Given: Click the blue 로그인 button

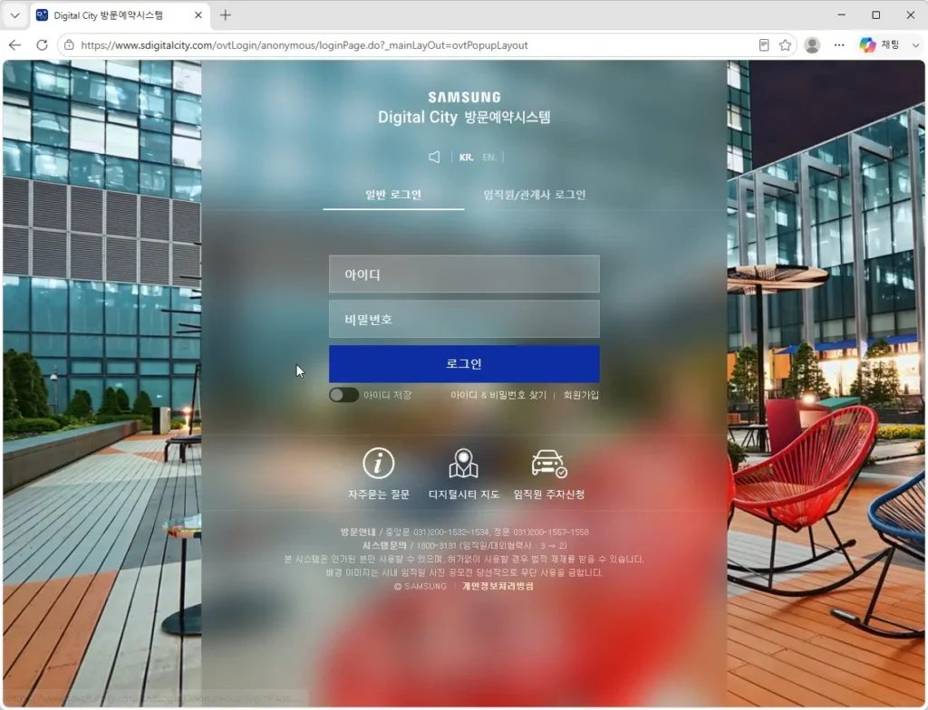Looking at the screenshot, I should point(464,364).
